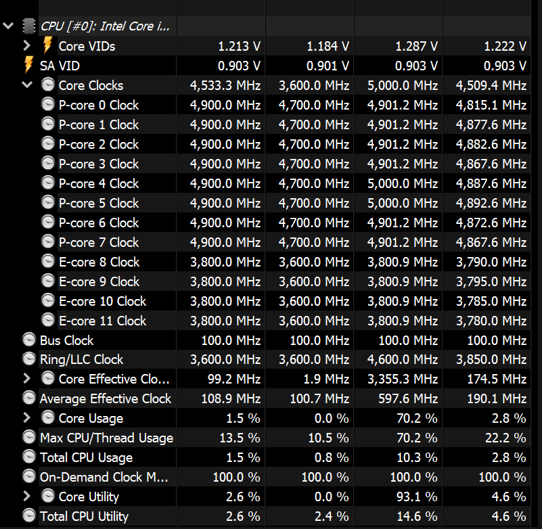Viewport: 542px width, 529px height.
Task: Click the Total CPU Usage sensor icon
Action: [x=29, y=458]
